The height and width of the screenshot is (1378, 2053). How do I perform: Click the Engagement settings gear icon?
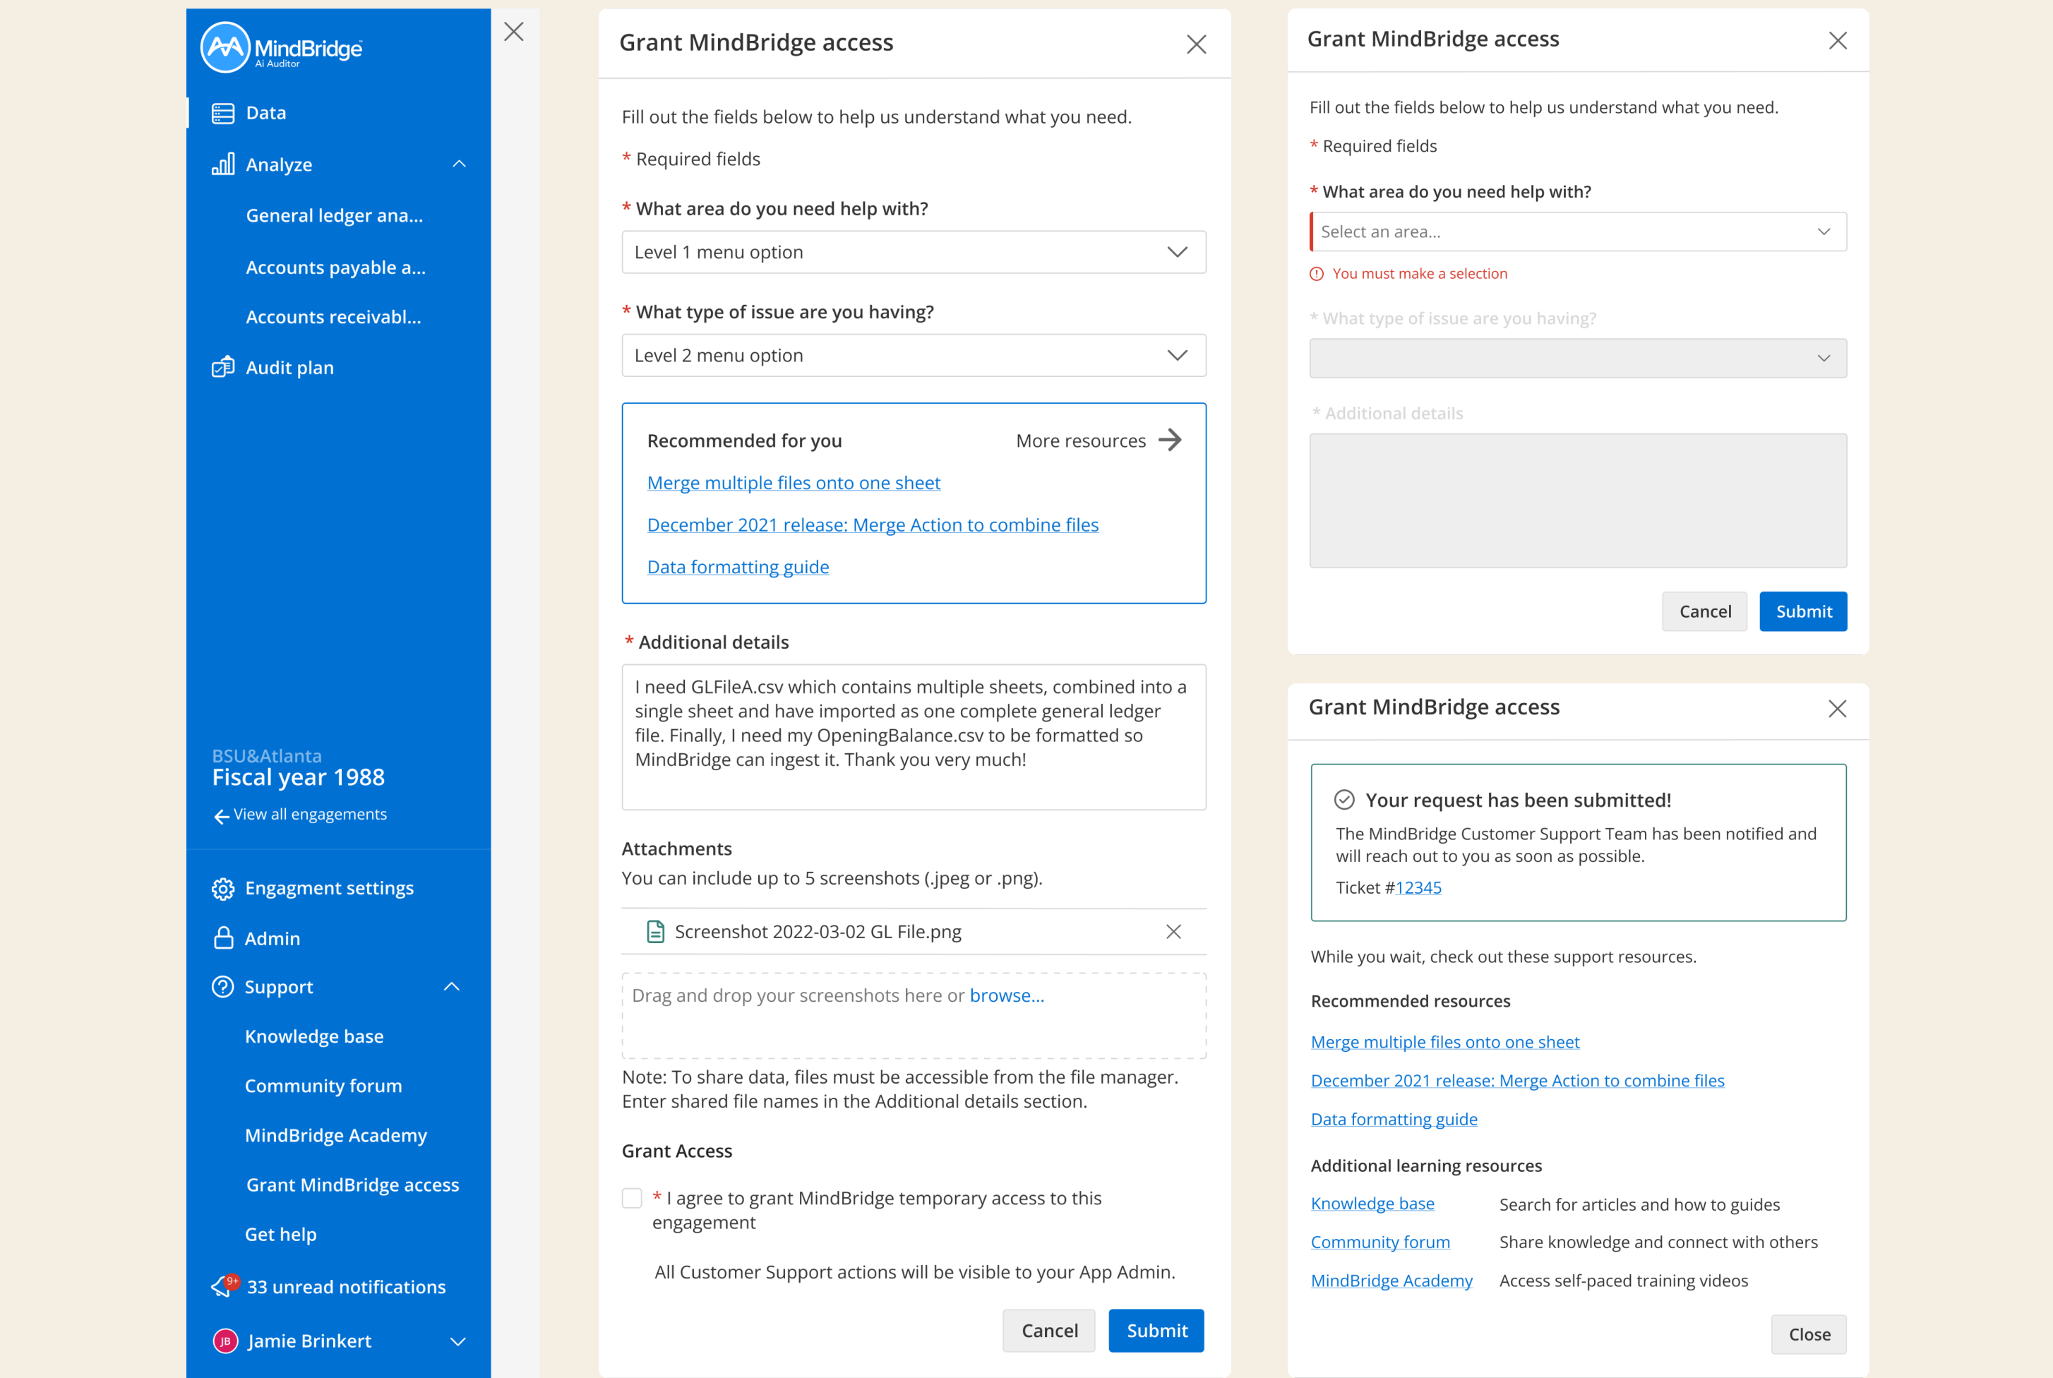223,889
